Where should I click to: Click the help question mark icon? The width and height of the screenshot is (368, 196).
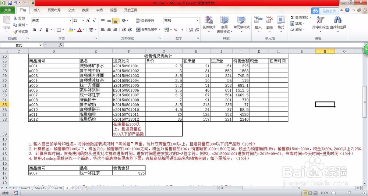pyautogui.click(x=347, y=10)
